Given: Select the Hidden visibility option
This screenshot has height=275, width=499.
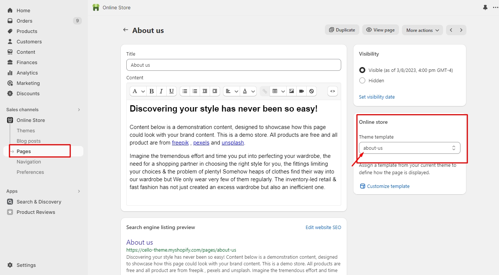Looking at the screenshot, I should point(362,80).
